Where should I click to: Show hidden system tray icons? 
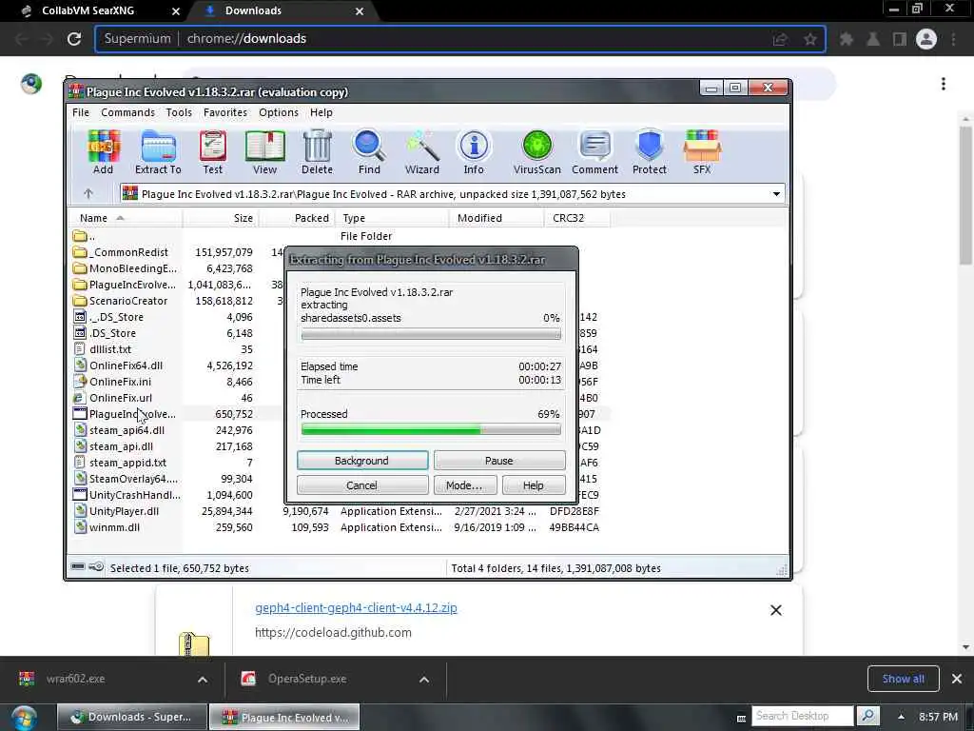901,717
